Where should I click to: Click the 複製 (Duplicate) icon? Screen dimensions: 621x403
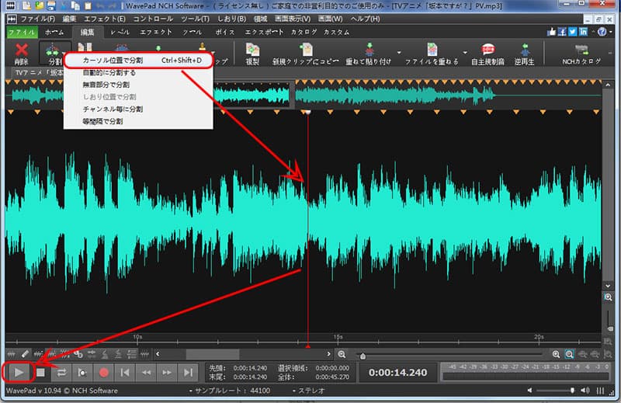point(252,54)
